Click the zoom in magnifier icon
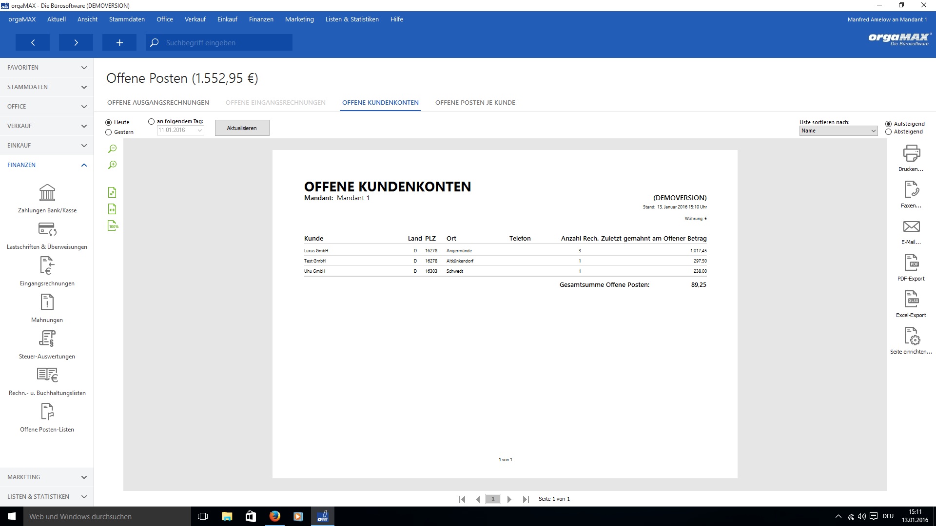936x526 pixels. [x=113, y=165]
